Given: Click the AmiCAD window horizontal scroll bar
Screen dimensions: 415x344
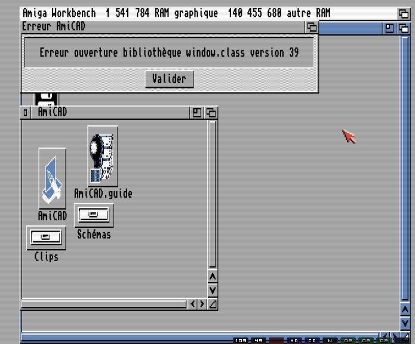Looking at the screenshot, I should [104, 305].
